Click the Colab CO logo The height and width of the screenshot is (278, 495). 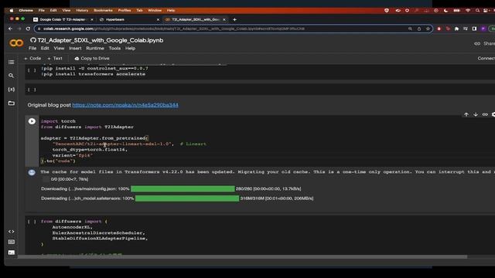tap(16, 43)
